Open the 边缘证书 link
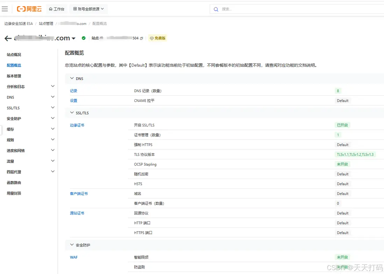 tap(77, 125)
